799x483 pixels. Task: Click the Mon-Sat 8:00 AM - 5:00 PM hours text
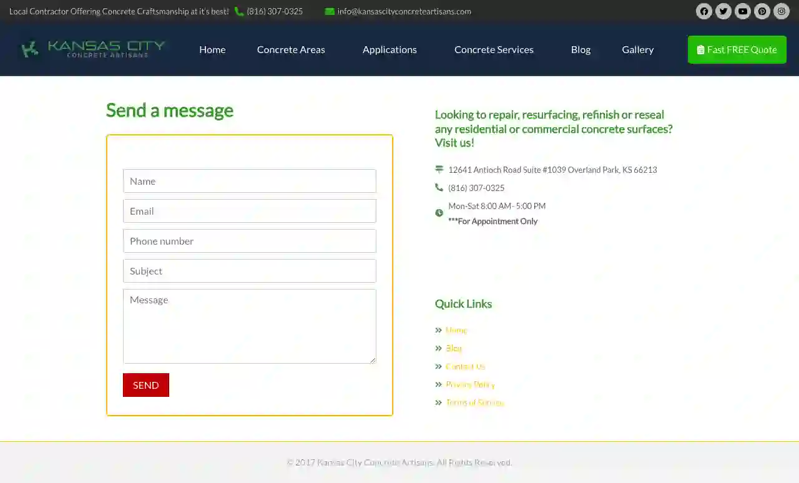497,206
